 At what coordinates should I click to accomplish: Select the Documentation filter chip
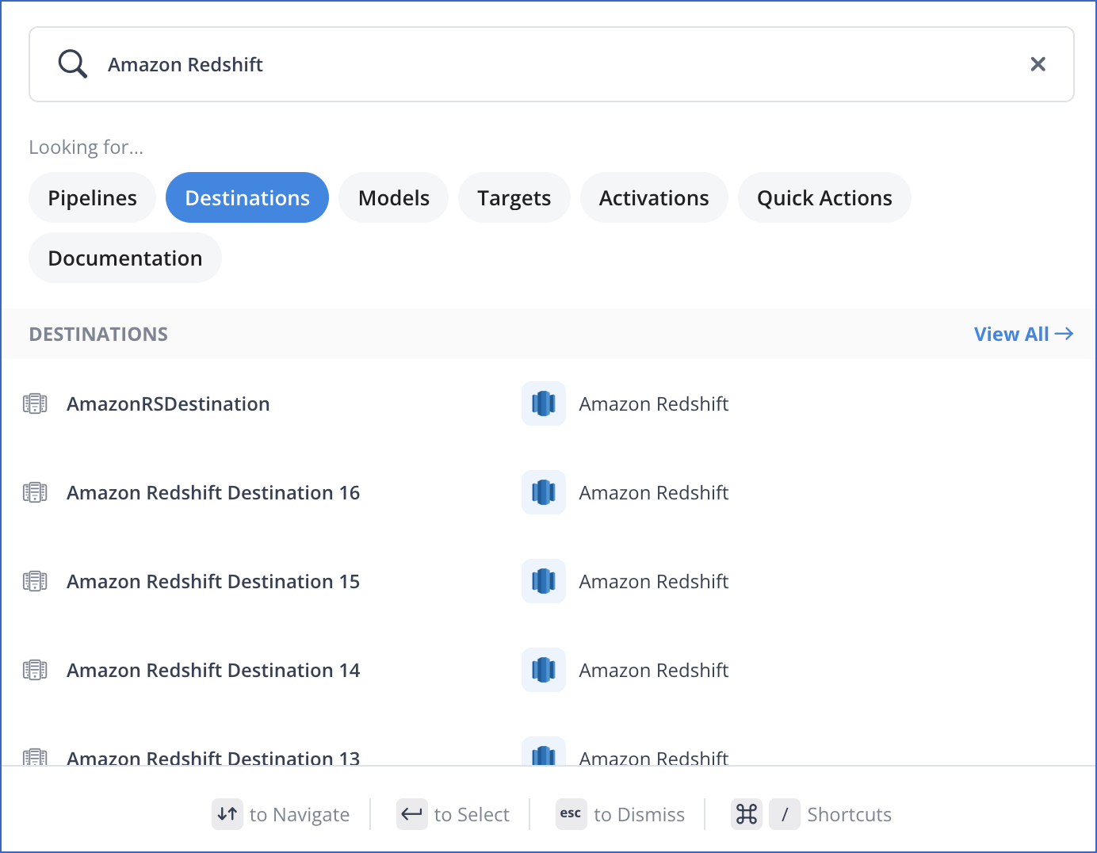[x=125, y=258]
